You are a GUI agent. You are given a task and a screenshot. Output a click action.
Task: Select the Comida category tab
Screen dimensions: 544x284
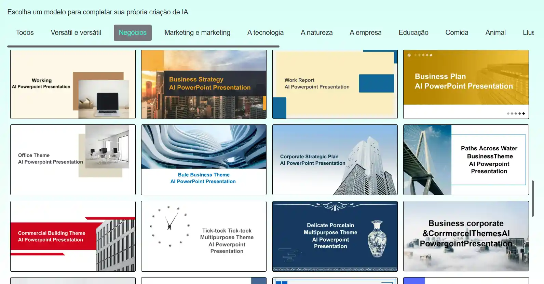457,32
